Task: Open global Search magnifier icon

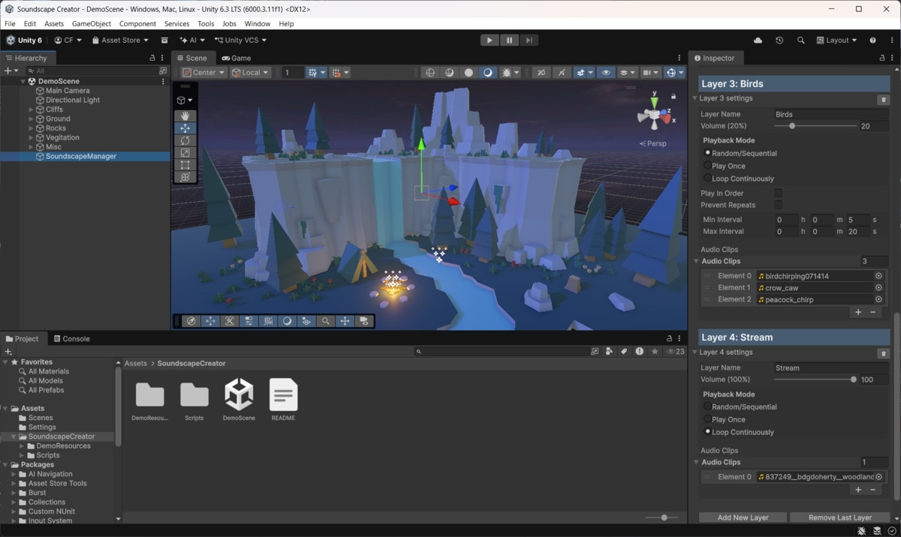Action: tap(801, 40)
